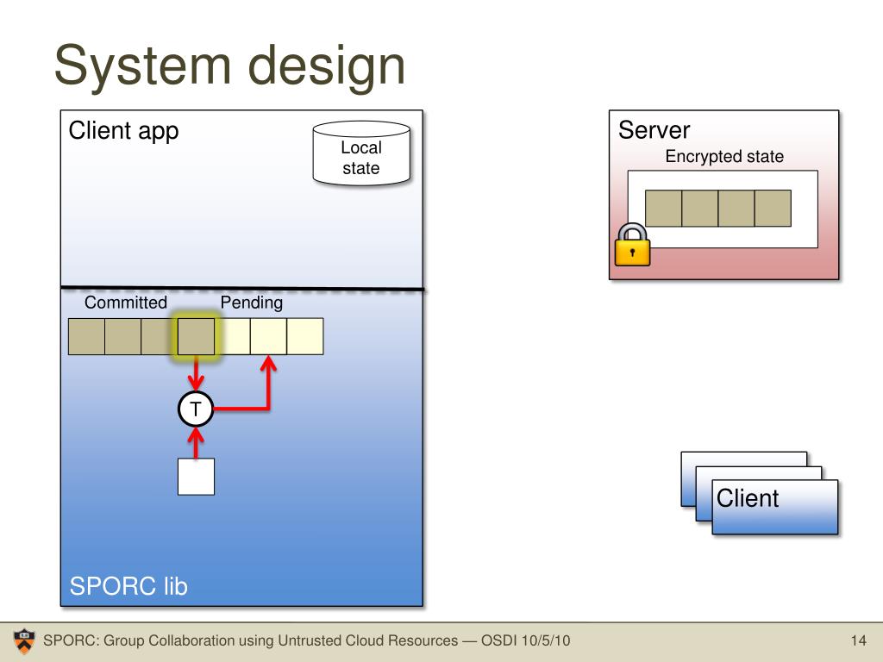Click the "SPORC lib" label
The image size is (883, 662).
tap(128, 586)
